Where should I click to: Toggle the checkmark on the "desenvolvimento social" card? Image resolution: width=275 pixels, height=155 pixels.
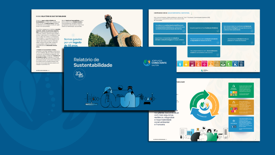coord(218,55)
